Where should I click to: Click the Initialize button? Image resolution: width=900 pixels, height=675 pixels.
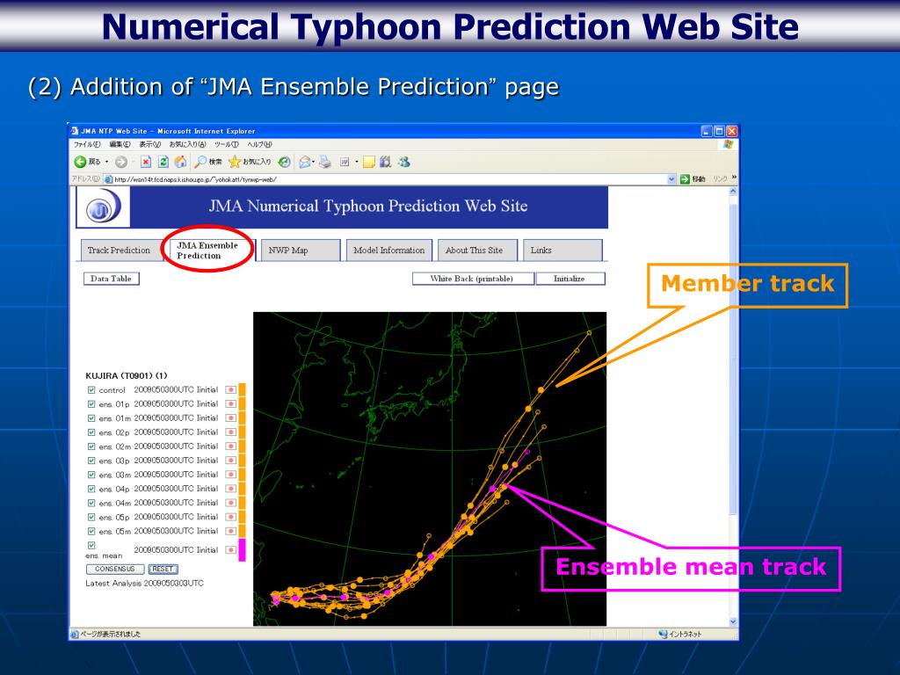click(x=570, y=279)
